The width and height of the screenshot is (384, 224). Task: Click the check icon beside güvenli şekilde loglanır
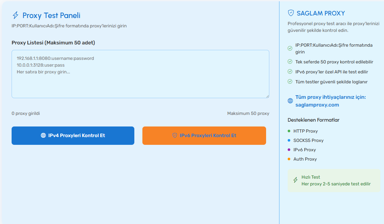290,82
